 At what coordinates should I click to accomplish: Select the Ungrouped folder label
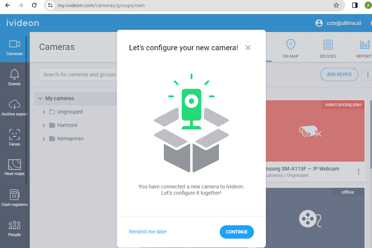(70, 112)
